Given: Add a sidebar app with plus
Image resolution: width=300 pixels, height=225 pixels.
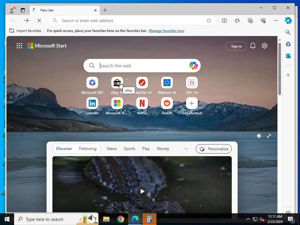Looking at the screenshot, I should tap(288, 75).
